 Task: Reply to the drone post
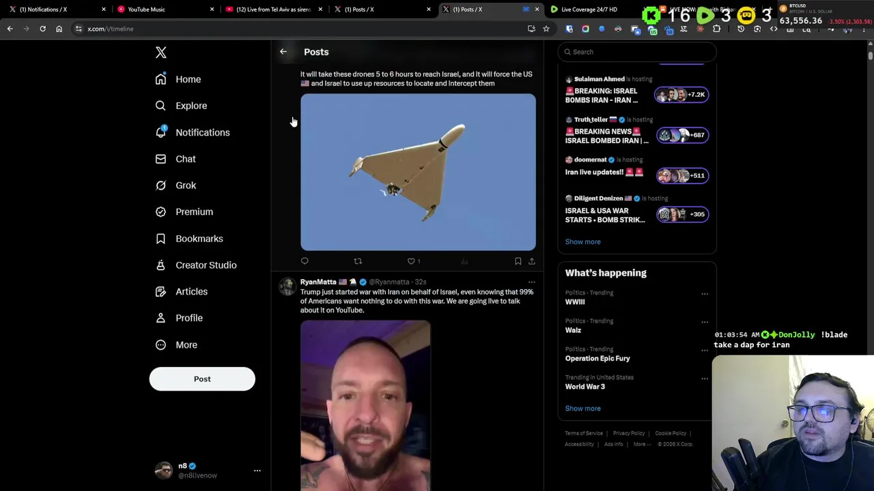tap(305, 261)
